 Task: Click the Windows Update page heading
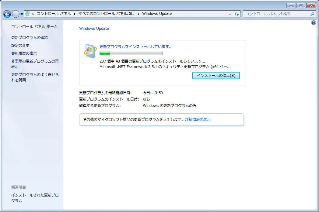click(x=94, y=29)
